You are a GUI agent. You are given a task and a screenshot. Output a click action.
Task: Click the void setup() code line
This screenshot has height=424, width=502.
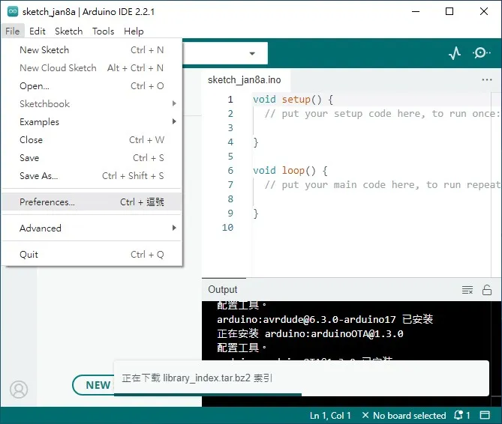(293, 100)
